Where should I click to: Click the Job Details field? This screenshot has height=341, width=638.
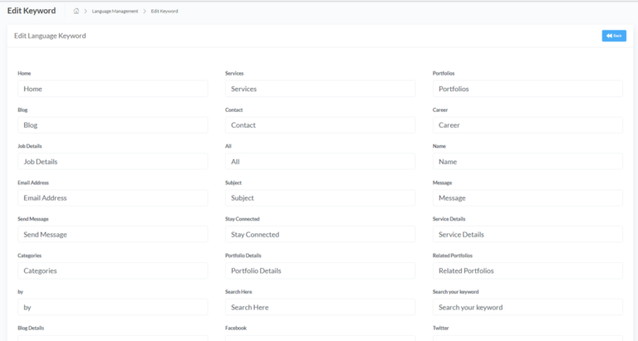(113, 161)
